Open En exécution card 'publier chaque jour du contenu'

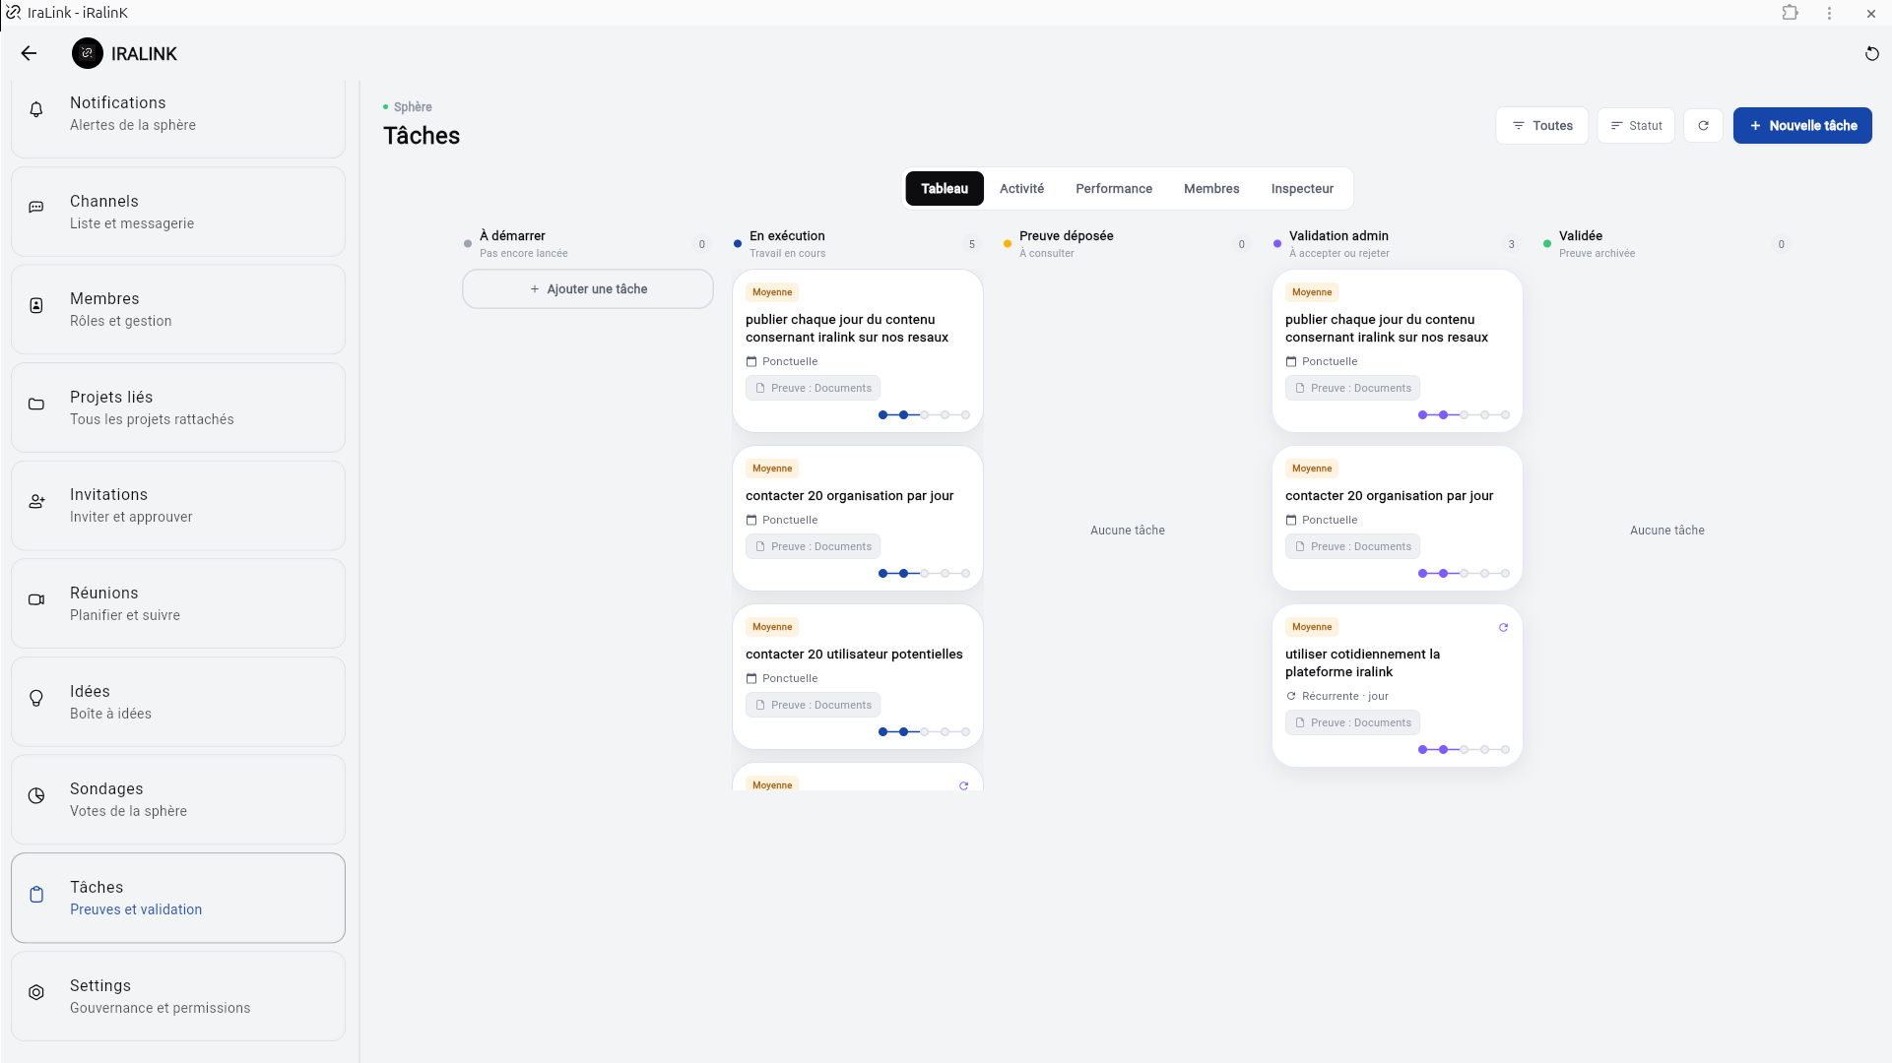(x=858, y=350)
